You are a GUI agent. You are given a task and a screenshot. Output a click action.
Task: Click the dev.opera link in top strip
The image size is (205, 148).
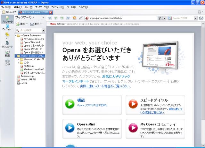click(94, 24)
